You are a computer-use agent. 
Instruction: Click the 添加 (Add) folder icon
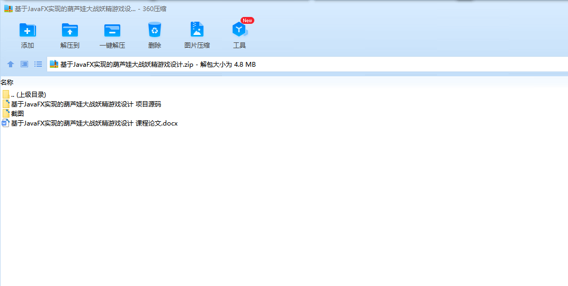[28, 30]
